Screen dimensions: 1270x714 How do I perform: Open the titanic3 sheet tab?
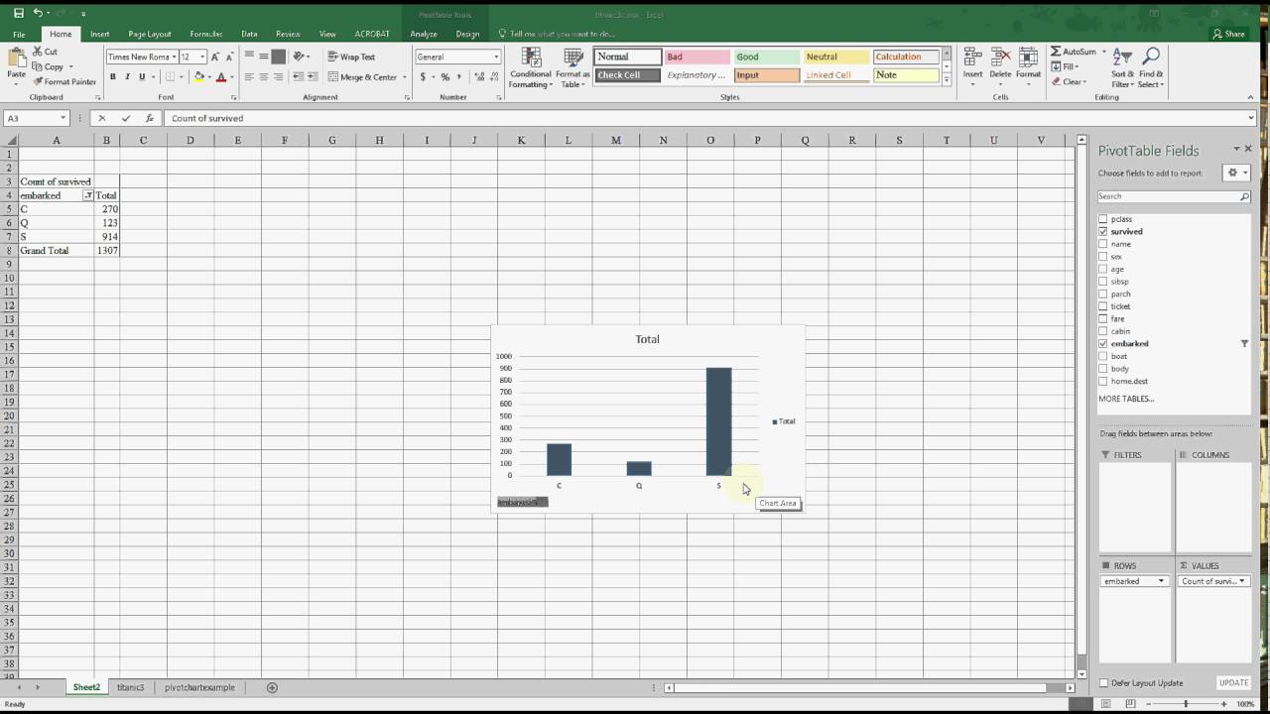click(x=130, y=687)
